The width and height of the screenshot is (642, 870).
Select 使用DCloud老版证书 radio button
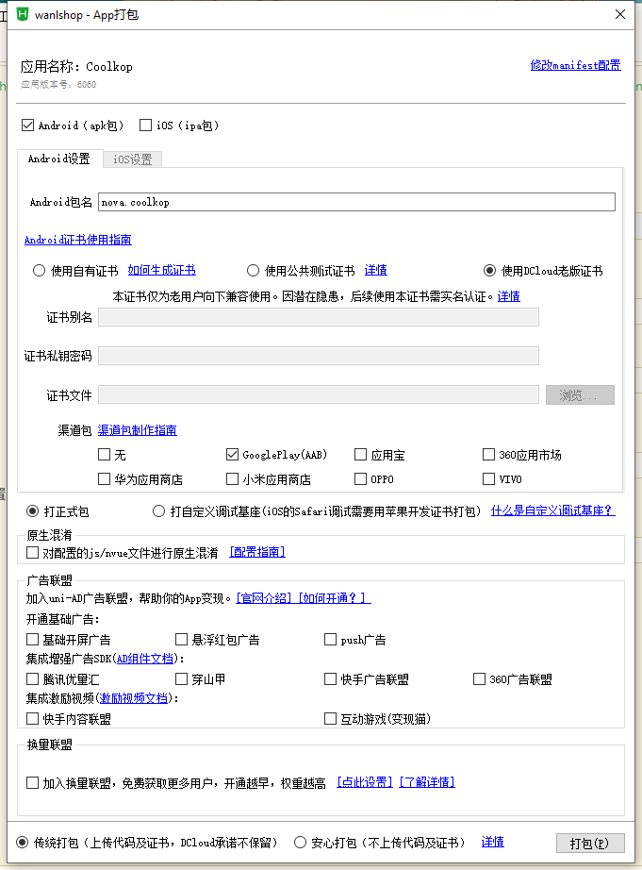click(x=490, y=271)
